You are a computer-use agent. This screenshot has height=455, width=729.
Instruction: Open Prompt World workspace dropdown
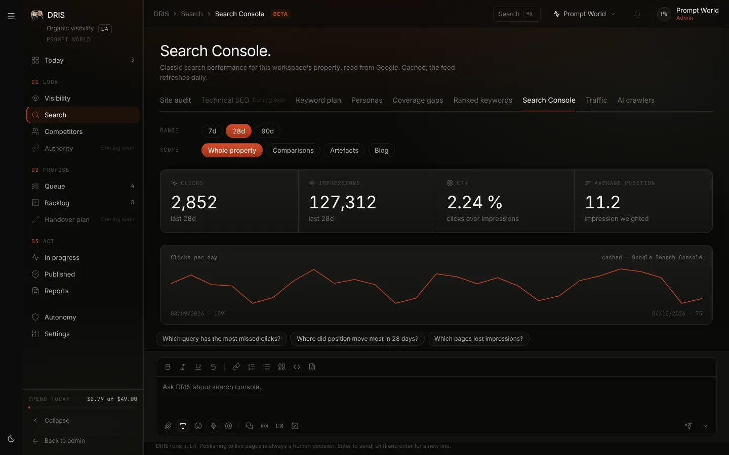pos(585,14)
